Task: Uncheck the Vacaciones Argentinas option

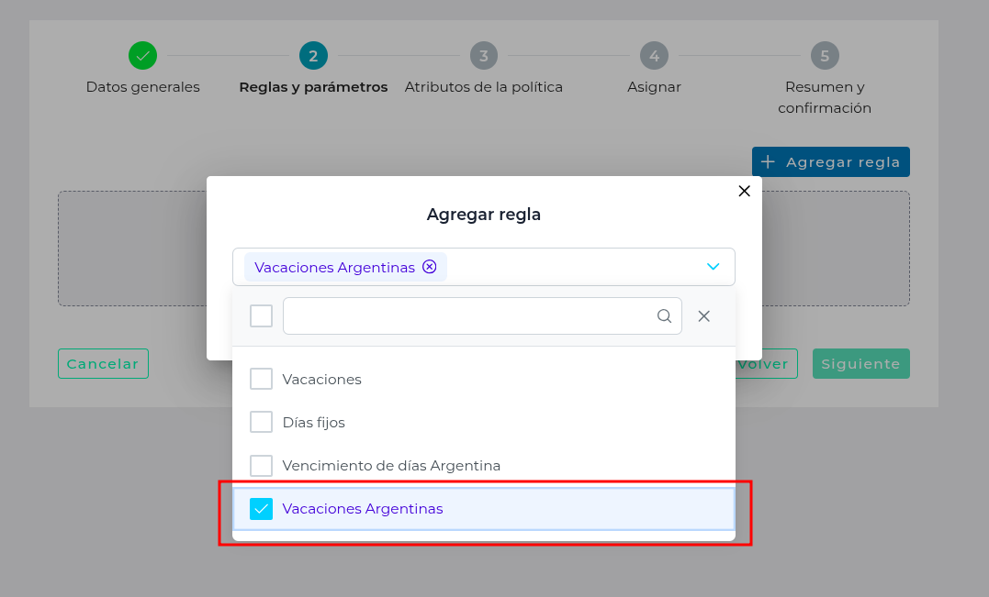Action: 262,509
